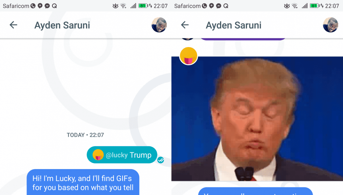Tap the back arrow in left chat
The height and width of the screenshot is (195, 343).
point(13,25)
